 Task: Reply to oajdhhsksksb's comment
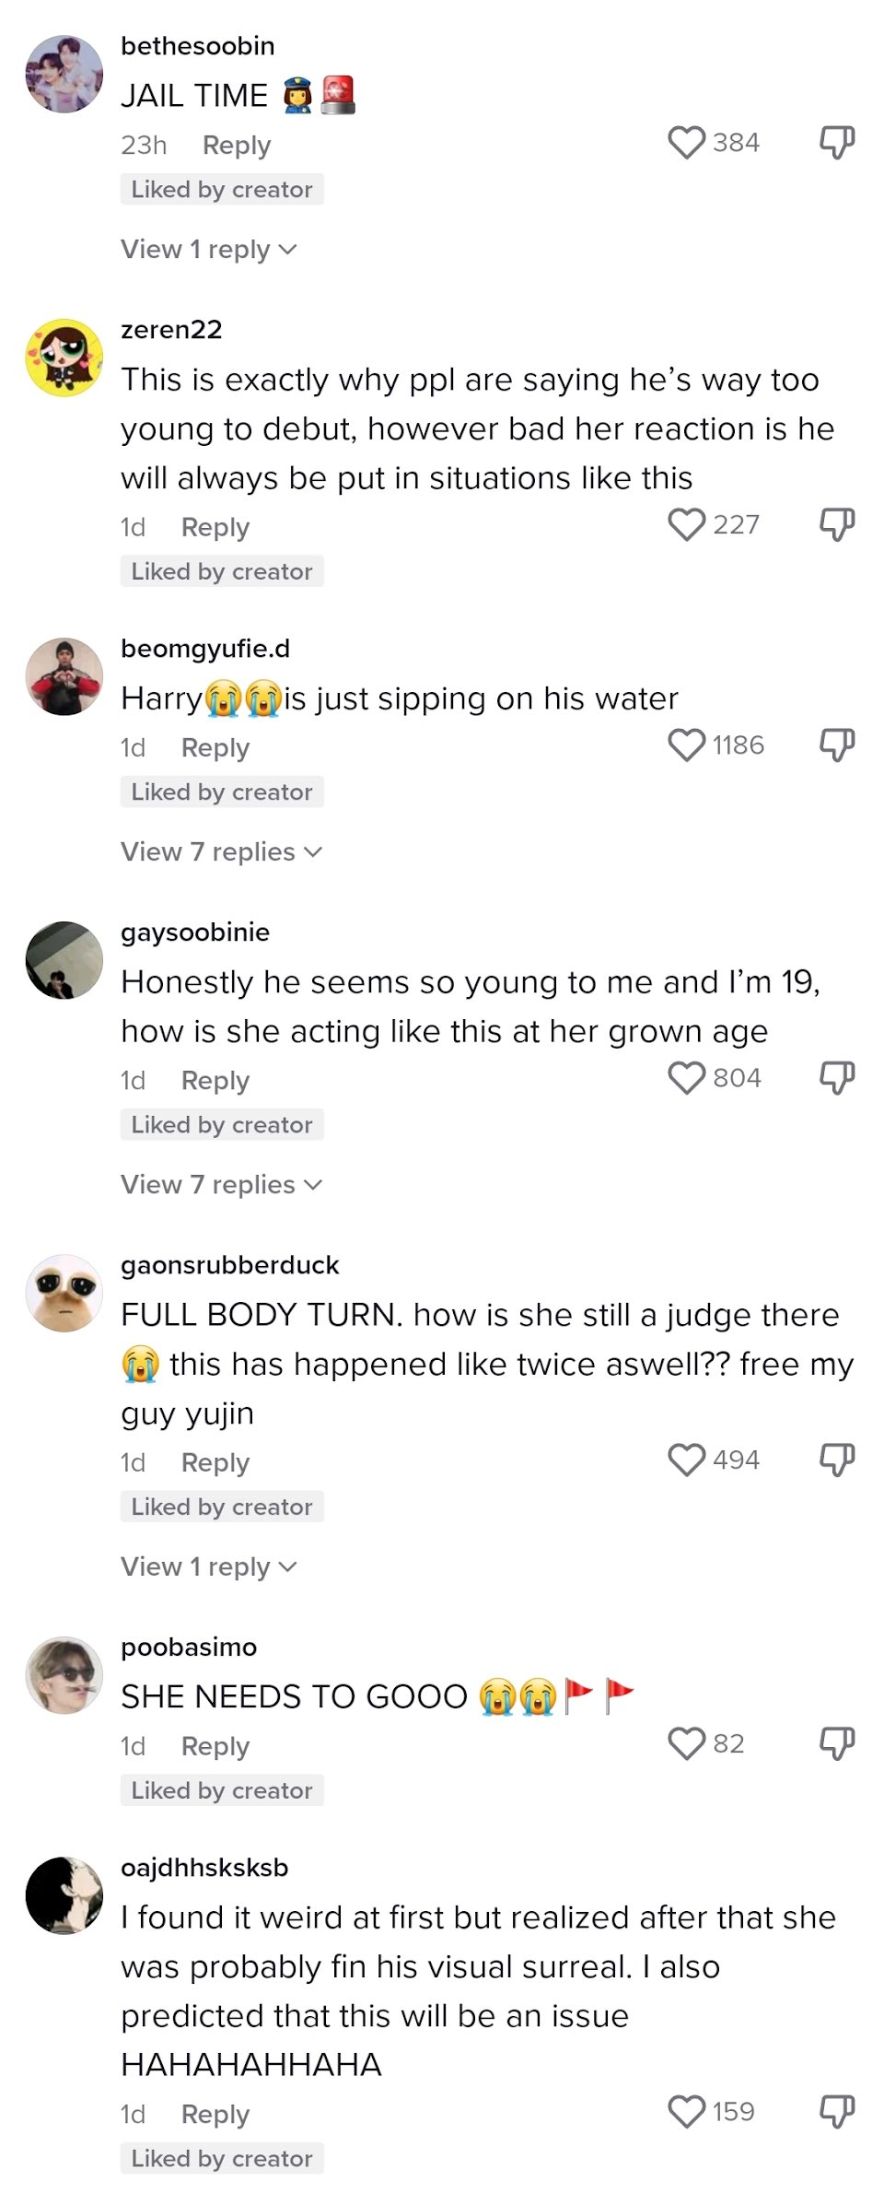coord(215,2115)
